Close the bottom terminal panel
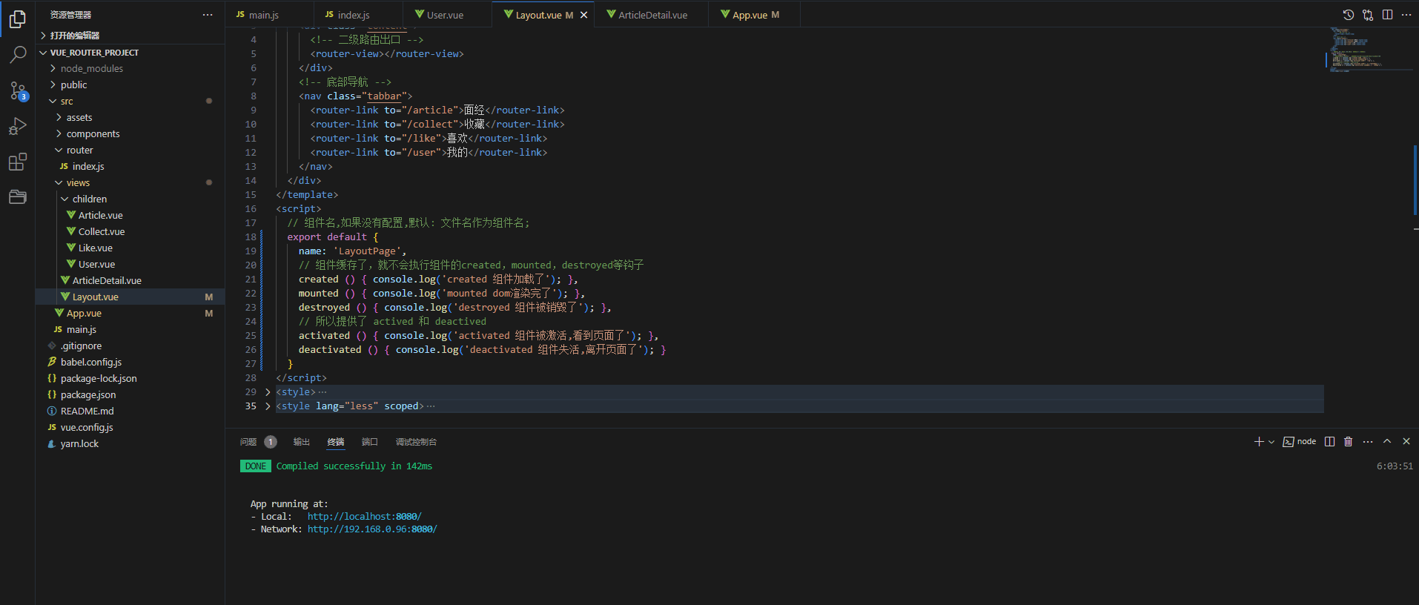 (1406, 441)
